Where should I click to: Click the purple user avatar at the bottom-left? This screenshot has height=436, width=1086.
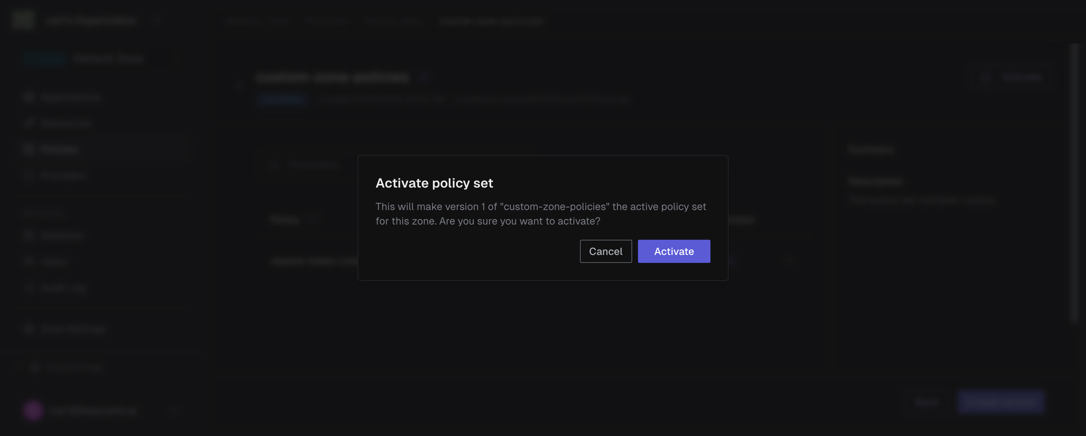(x=34, y=410)
